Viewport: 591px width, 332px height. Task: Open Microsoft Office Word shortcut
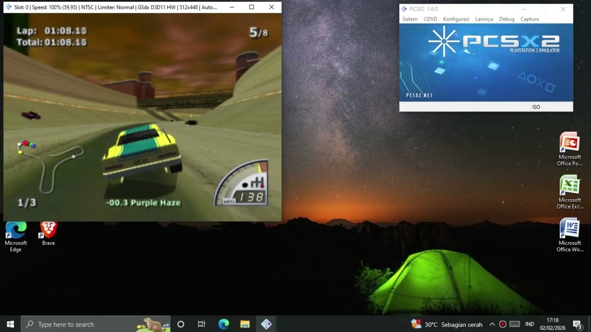click(x=570, y=235)
